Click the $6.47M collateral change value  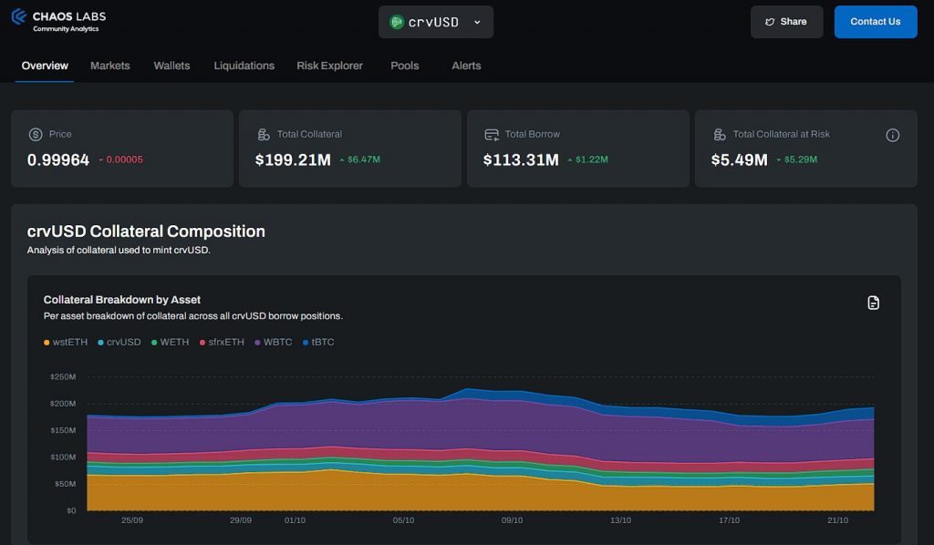[364, 159]
